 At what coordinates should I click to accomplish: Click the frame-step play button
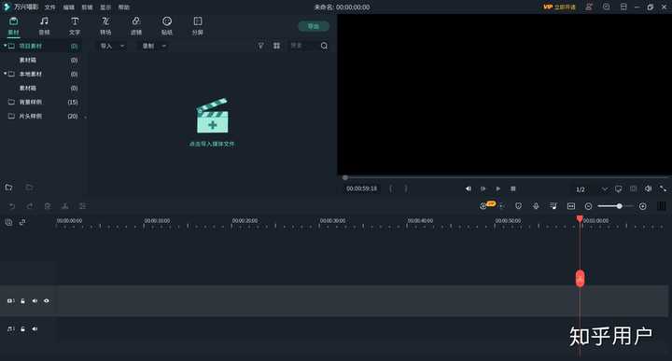[483, 188]
